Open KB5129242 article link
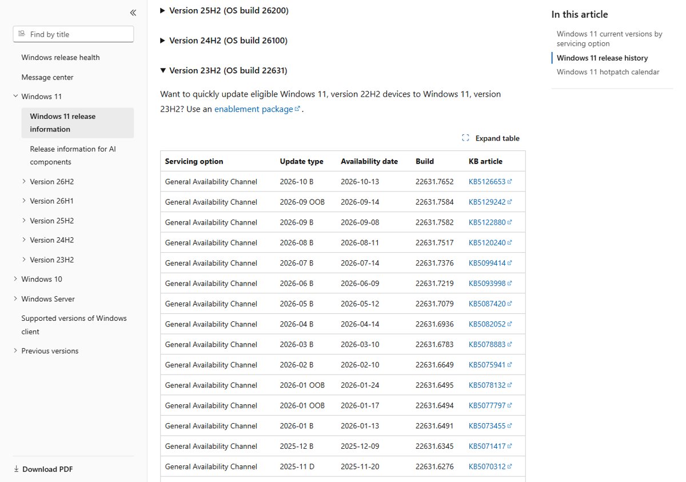 487,202
